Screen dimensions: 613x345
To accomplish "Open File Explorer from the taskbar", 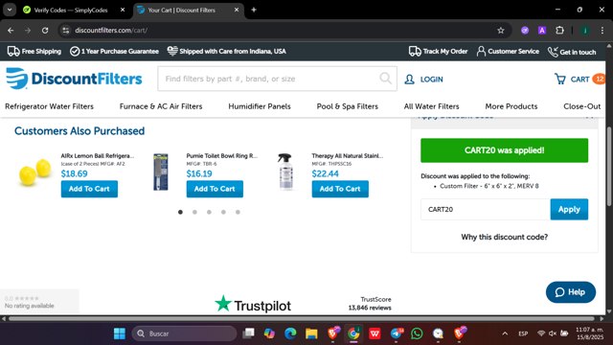I will [311, 333].
